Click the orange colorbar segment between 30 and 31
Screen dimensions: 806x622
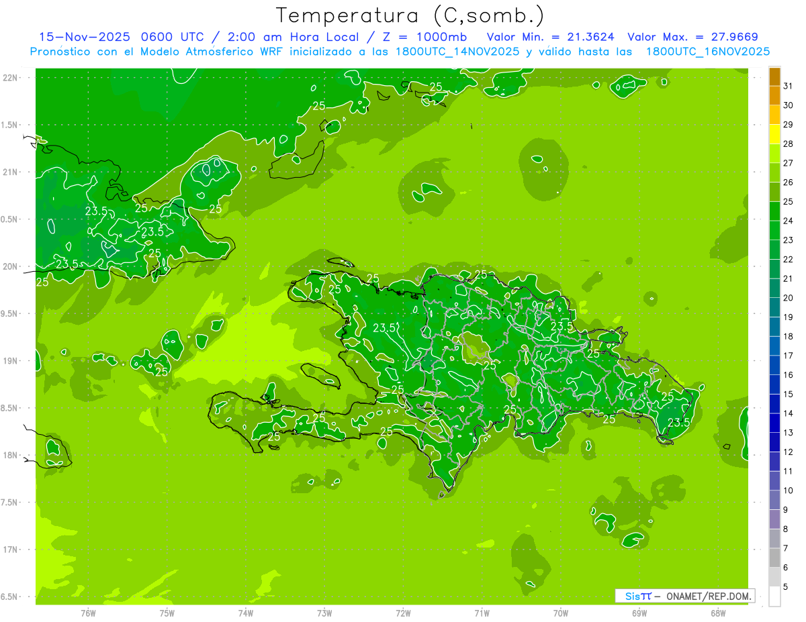775,96
